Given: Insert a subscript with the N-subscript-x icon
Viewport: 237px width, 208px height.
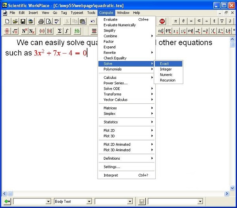Looking at the screenshot, I should click(x=32, y=31).
